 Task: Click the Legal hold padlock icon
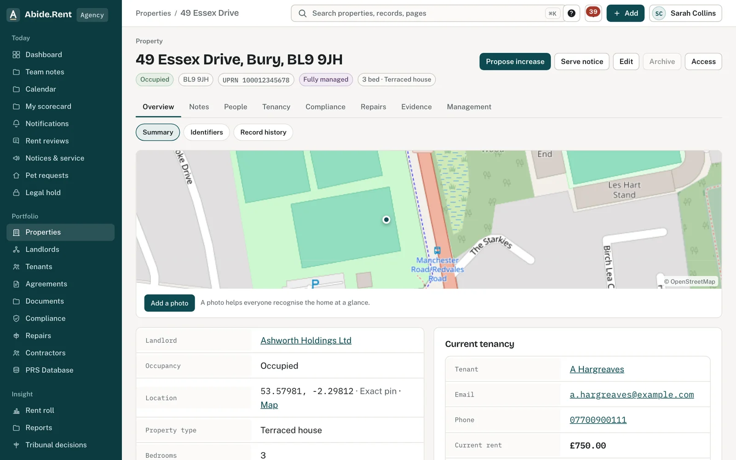click(16, 193)
